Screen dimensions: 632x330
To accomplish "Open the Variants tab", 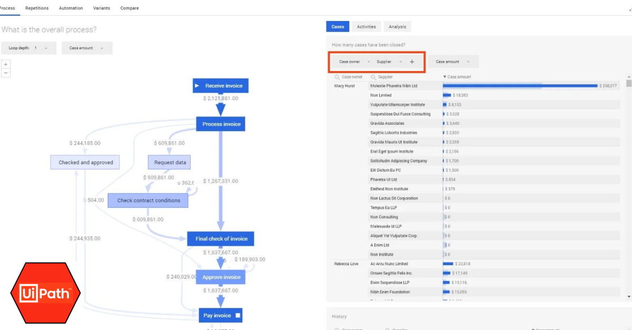I will point(102,8).
